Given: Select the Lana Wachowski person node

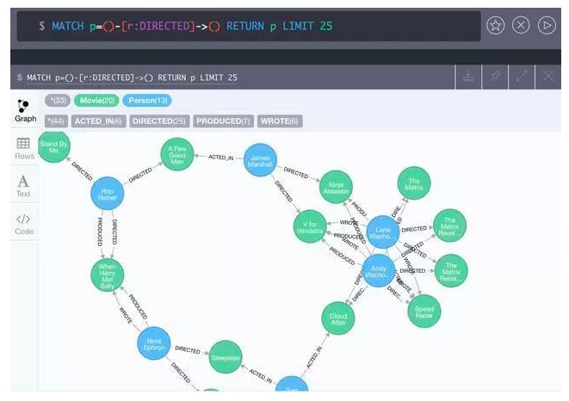Looking at the screenshot, I should (x=383, y=232).
